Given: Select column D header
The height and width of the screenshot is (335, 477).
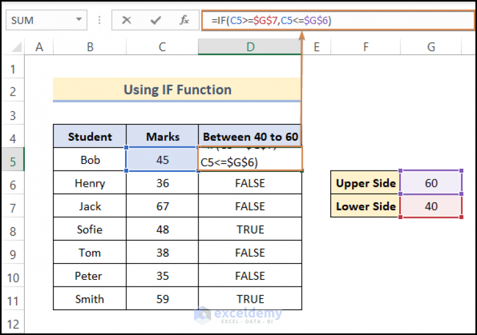Looking at the screenshot, I should [x=250, y=47].
